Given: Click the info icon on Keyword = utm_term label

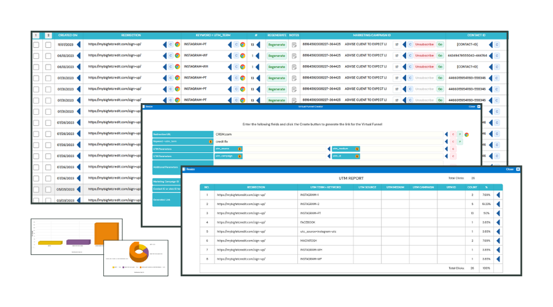Looking at the screenshot, I should (211, 142).
